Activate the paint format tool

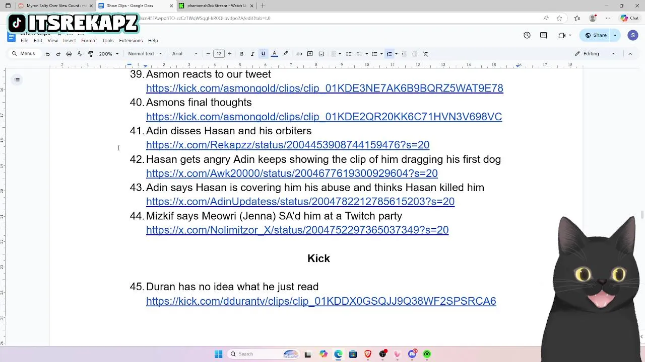tap(90, 54)
